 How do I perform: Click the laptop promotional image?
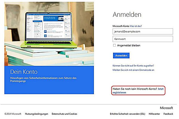[49, 34]
